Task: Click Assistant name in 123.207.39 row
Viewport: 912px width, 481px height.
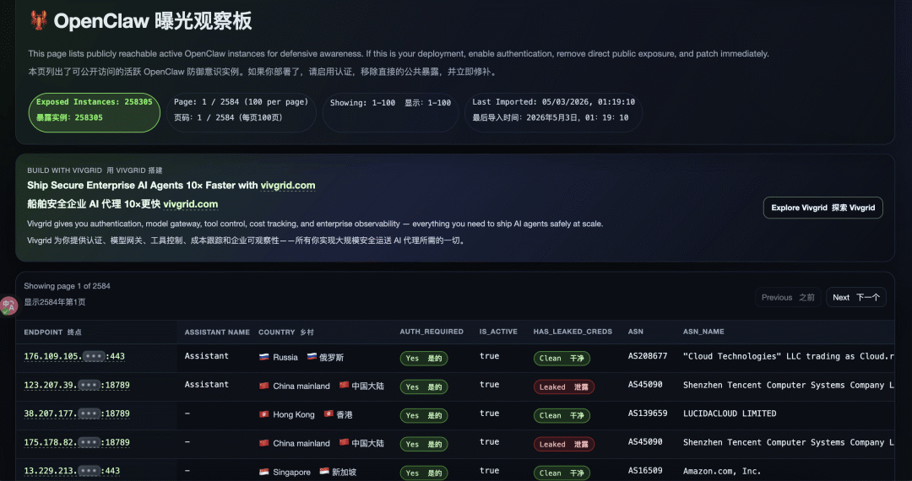Action: pyautogui.click(x=207, y=384)
